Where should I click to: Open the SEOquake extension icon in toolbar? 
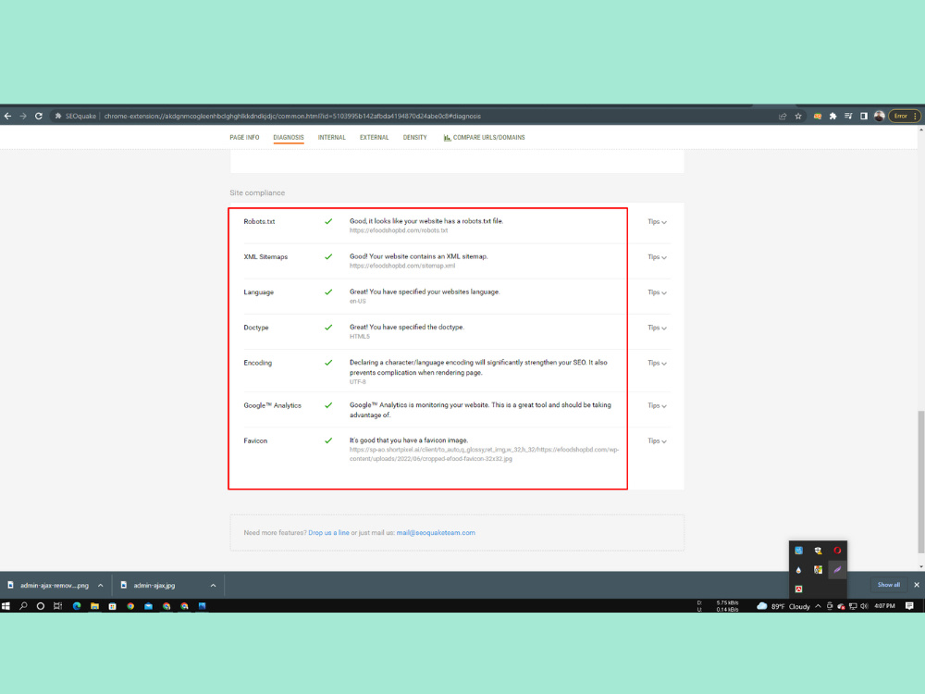(x=817, y=117)
